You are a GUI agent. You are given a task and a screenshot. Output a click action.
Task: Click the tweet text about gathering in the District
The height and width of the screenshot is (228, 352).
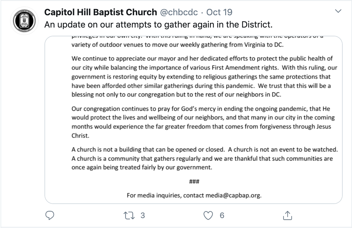(158, 25)
